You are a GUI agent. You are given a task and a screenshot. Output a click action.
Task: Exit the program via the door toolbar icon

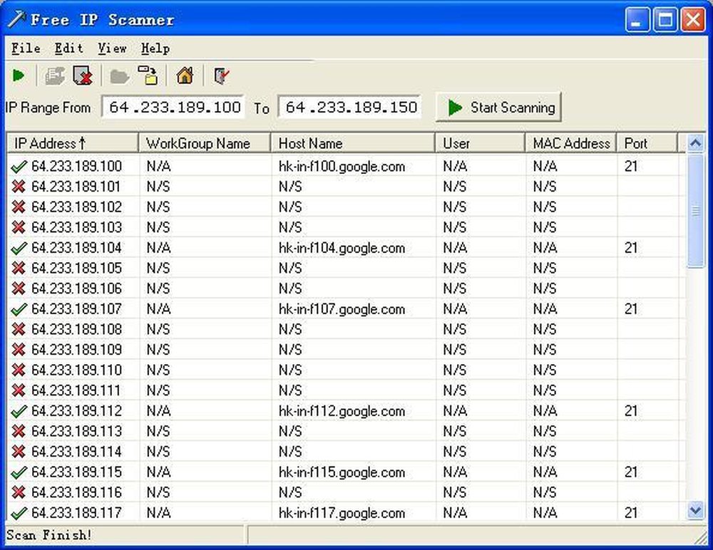point(221,76)
